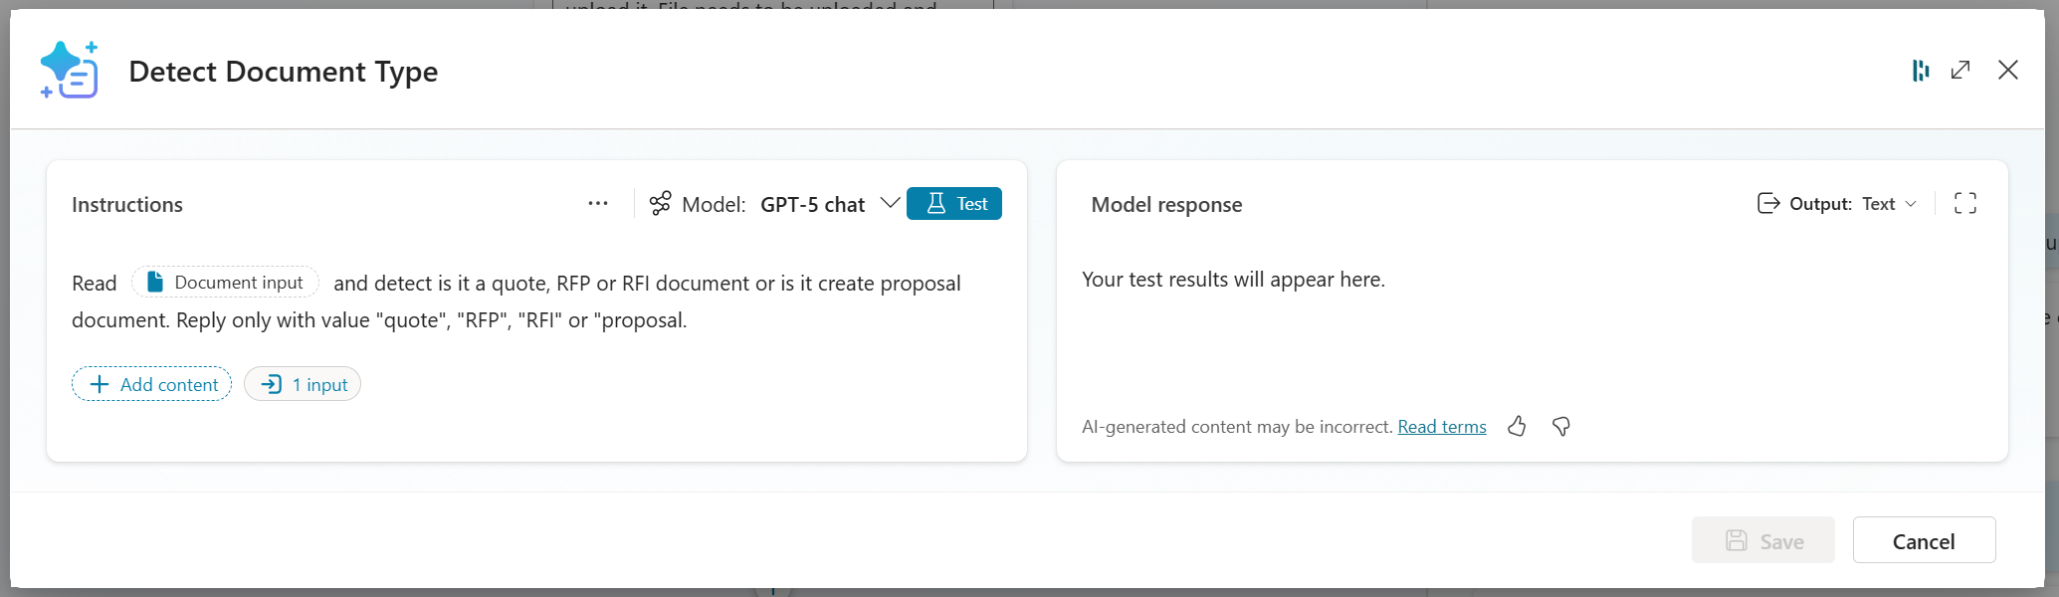This screenshot has width=2059, height=597.
Task: Select the Document input chip
Action: 226,283
